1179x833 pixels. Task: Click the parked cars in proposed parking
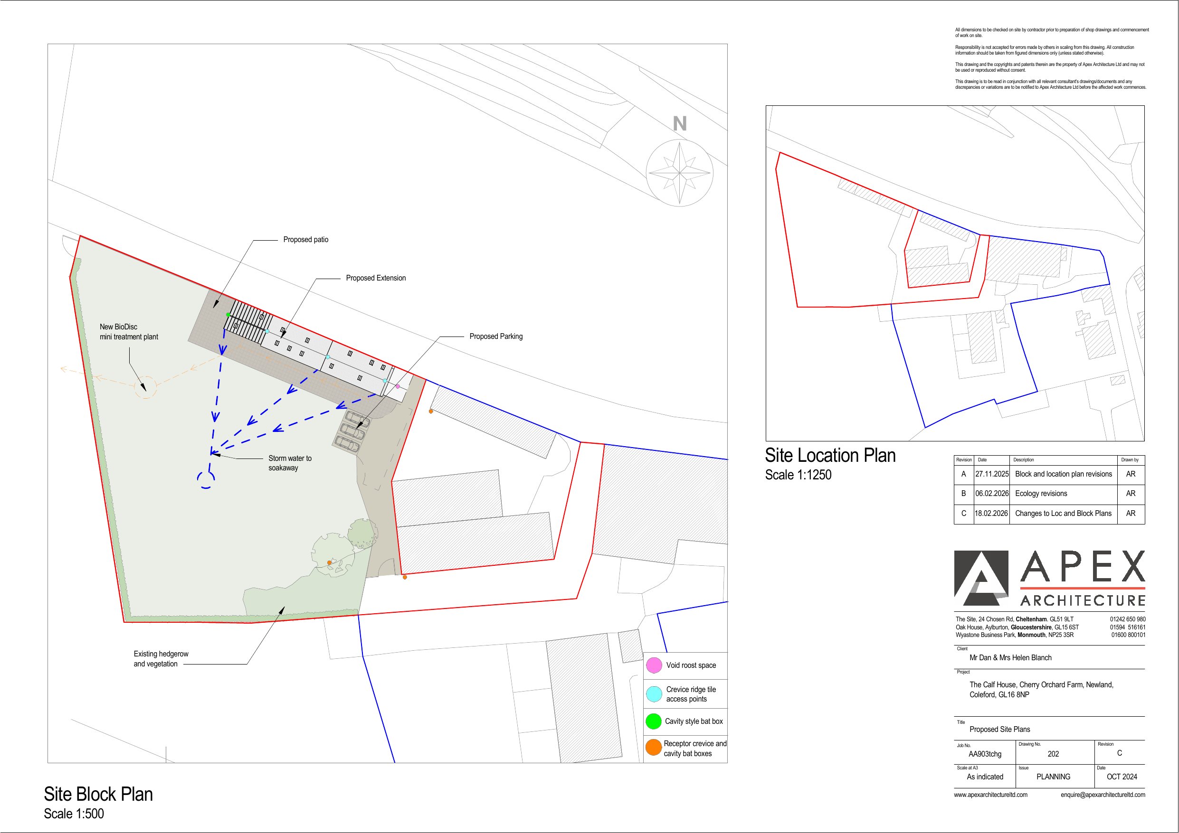351,431
